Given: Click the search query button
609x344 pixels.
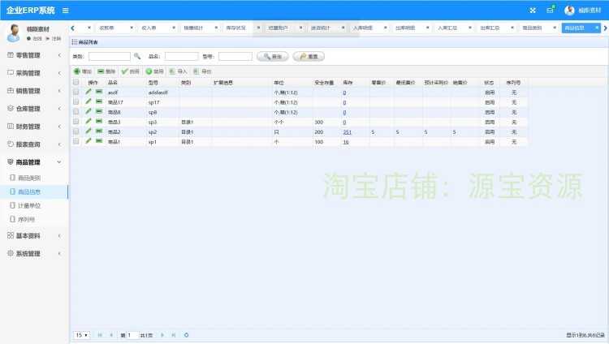Looking at the screenshot, I should pyautogui.click(x=273, y=56).
